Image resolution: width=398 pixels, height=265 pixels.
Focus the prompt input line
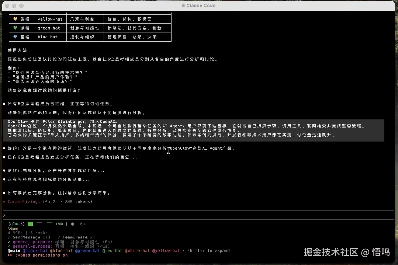pos(198,215)
